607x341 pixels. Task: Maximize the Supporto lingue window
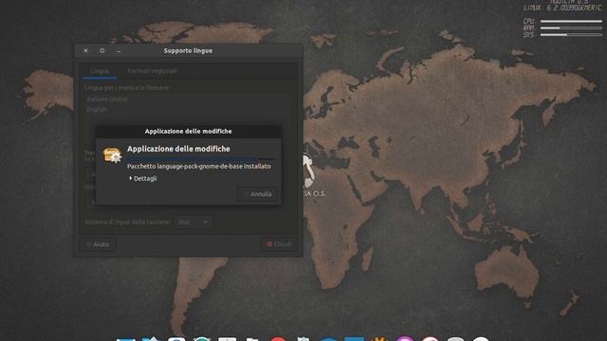(102, 50)
